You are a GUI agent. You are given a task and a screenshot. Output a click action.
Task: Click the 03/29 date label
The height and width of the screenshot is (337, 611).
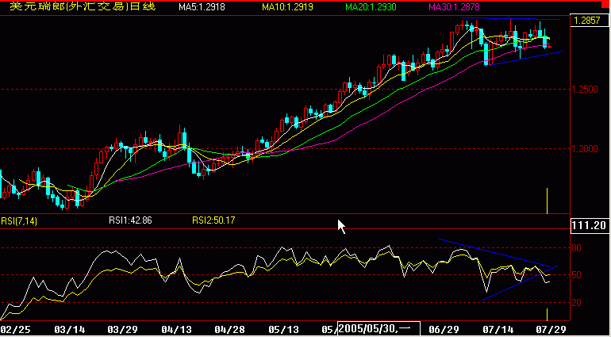[x=123, y=330]
